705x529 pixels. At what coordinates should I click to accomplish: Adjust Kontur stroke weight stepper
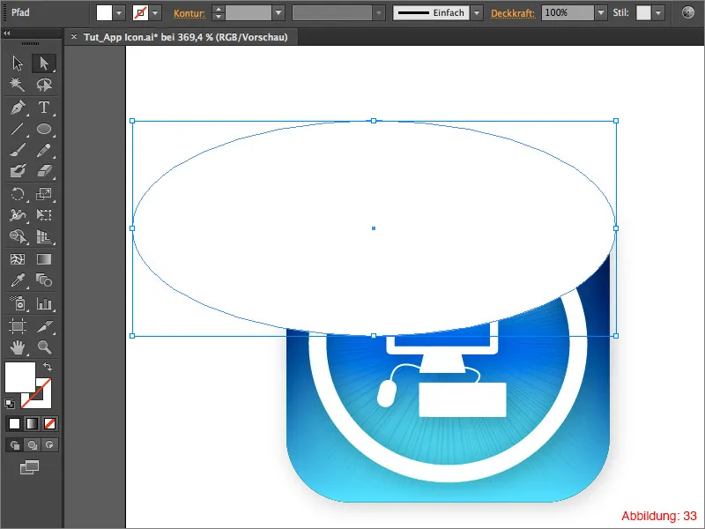click(x=218, y=13)
